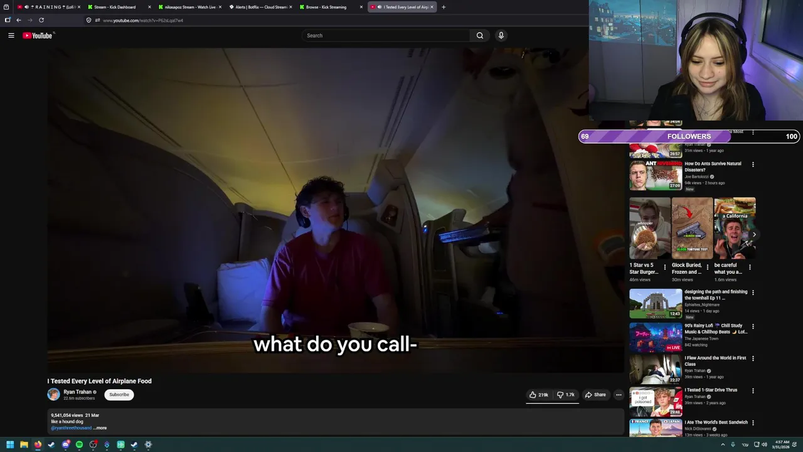This screenshot has width=803, height=452.
Task: Reload the page
Action: (41, 20)
